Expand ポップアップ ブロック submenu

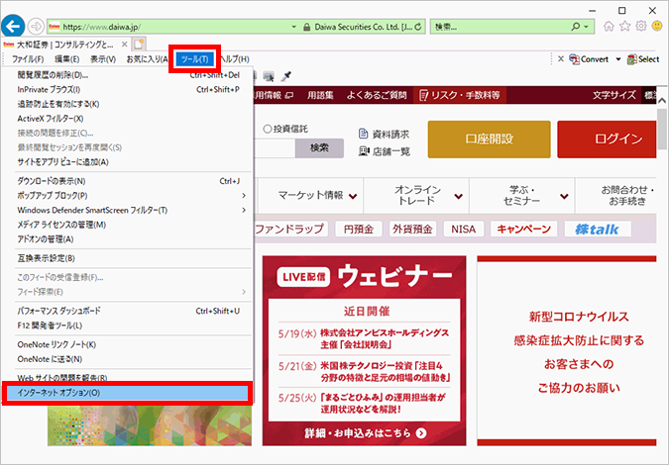(244, 196)
